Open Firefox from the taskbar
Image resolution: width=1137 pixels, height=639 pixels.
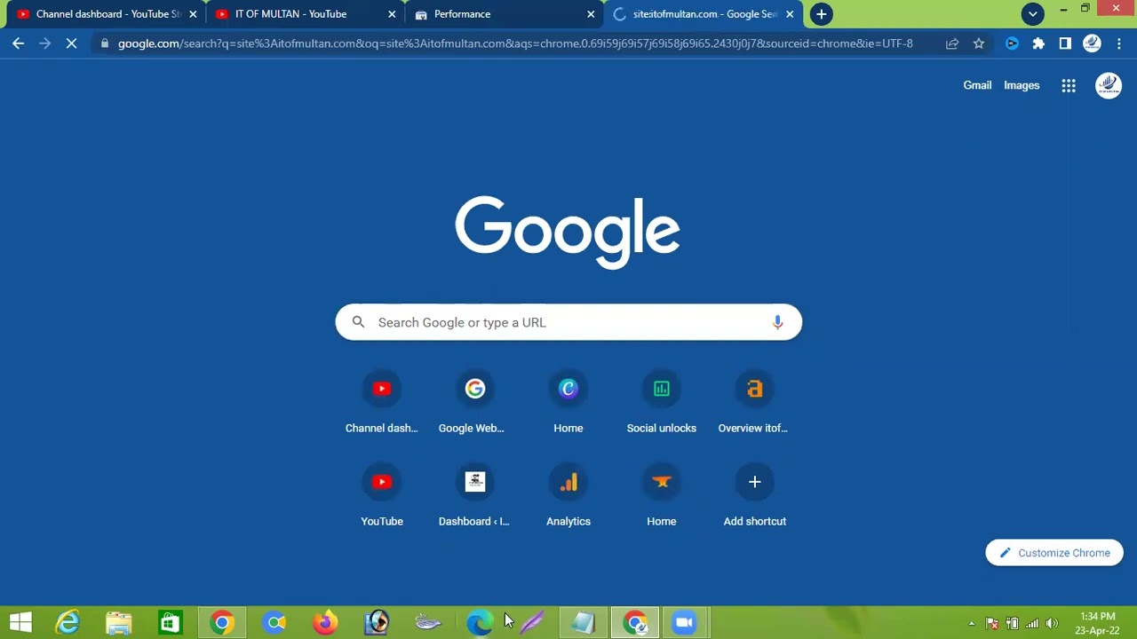[x=325, y=623]
